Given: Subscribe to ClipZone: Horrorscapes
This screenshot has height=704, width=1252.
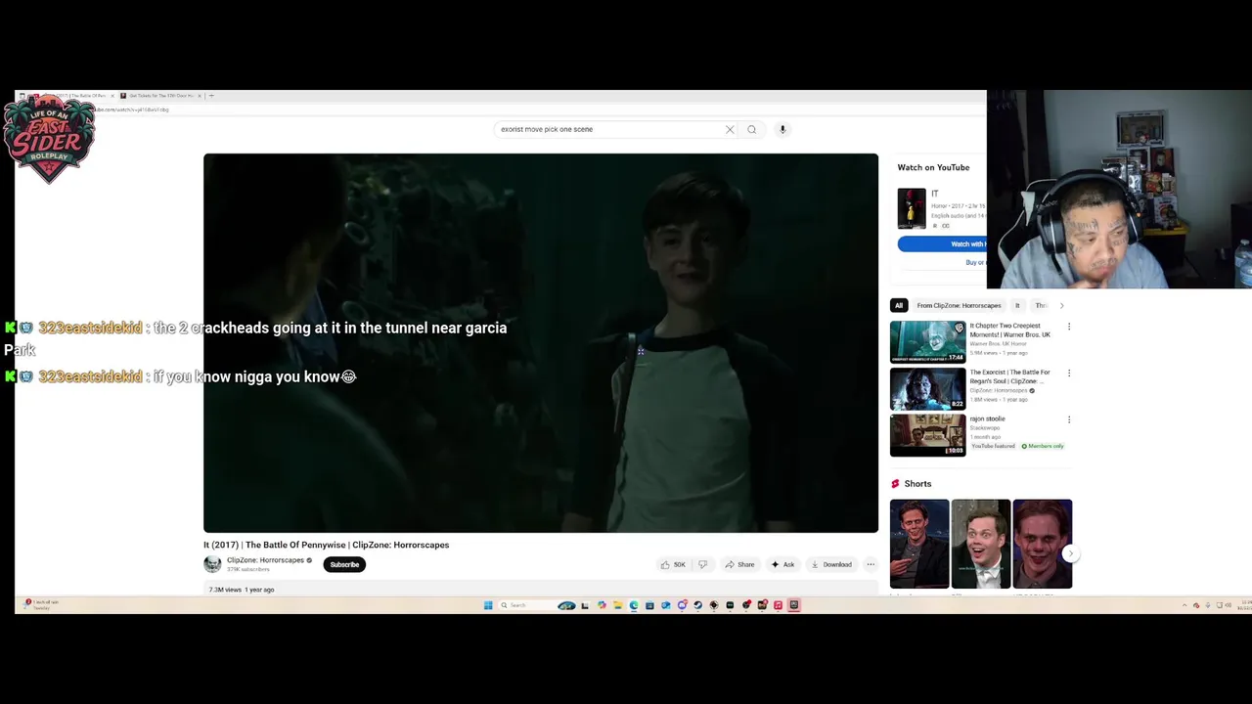Looking at the screenshot, I should [344, 564].
